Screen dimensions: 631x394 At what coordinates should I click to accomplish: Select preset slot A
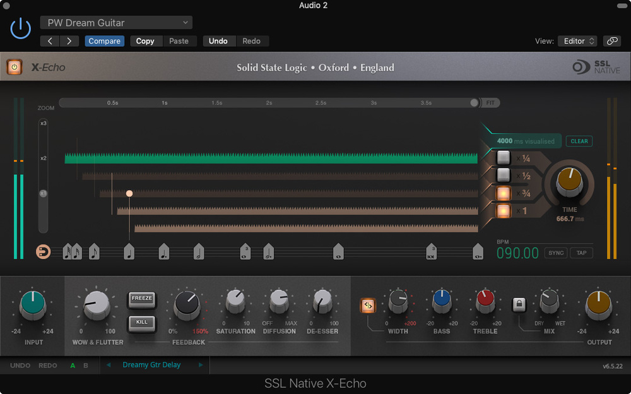pos(73,366)
